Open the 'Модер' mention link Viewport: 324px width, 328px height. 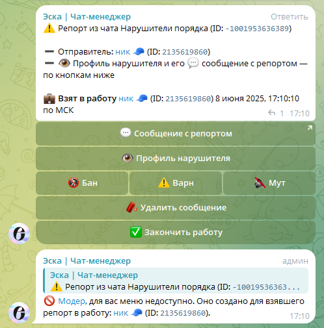72,301
